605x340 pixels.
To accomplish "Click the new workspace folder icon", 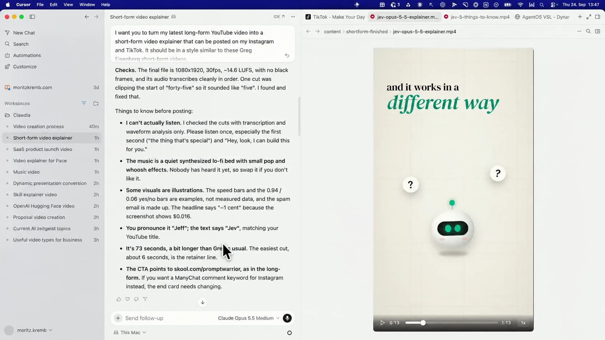I will pos(96,103).
